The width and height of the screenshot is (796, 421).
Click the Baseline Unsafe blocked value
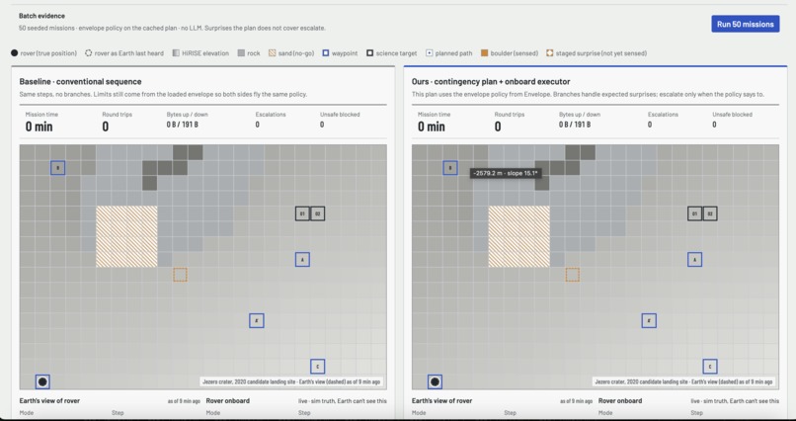(322, 125)
